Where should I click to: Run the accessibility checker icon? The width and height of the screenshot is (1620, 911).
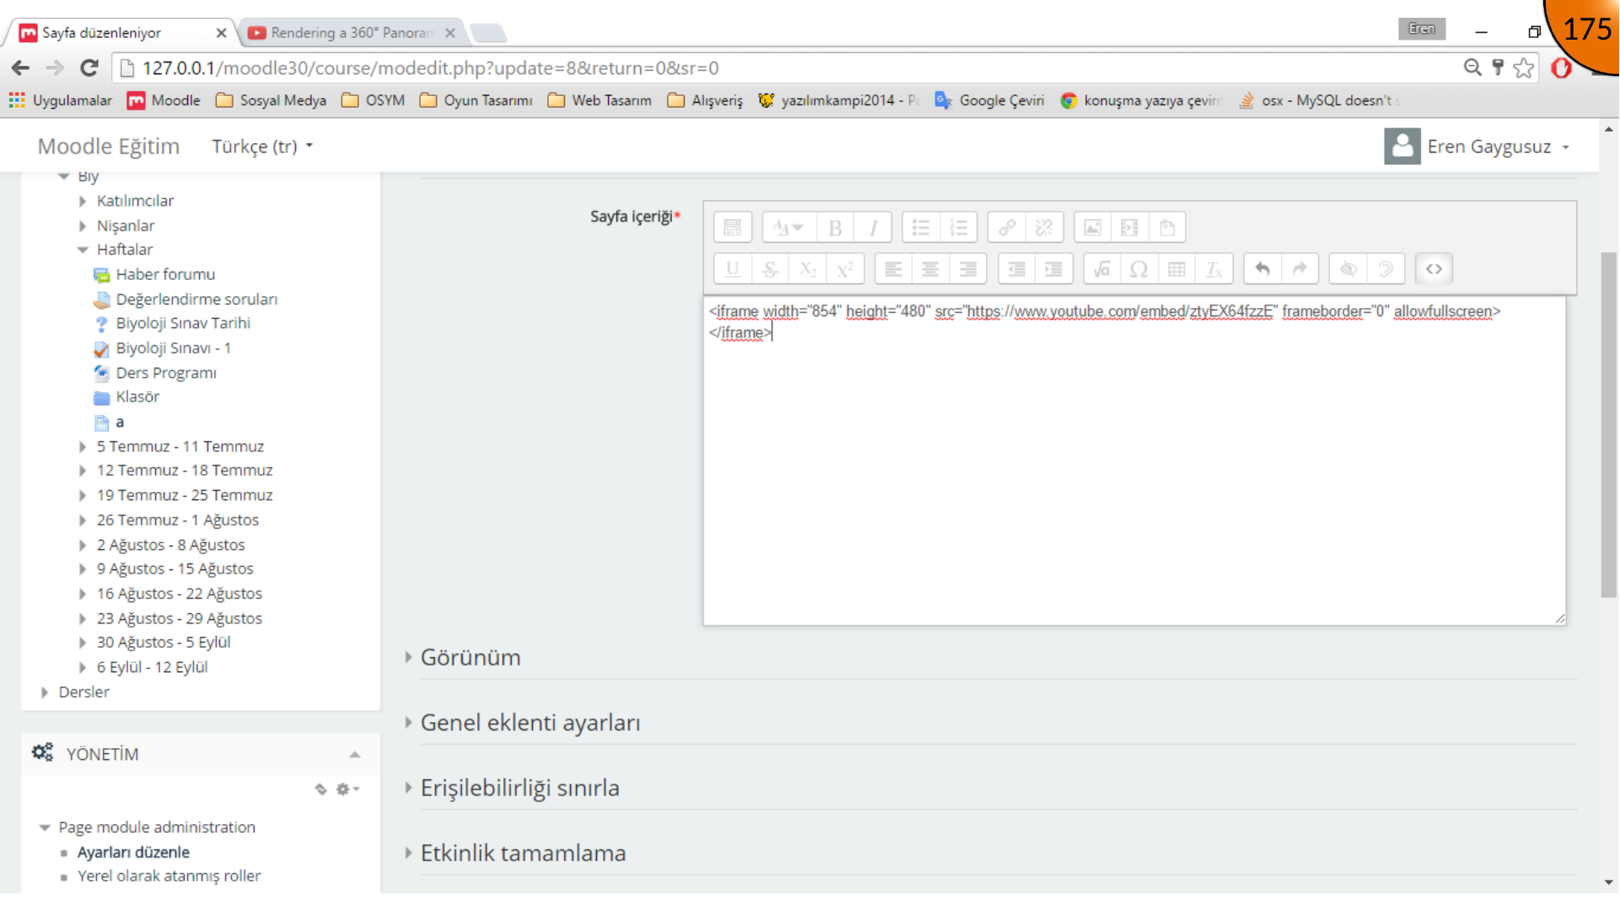pyautogui.click(x=1348, y=269)
